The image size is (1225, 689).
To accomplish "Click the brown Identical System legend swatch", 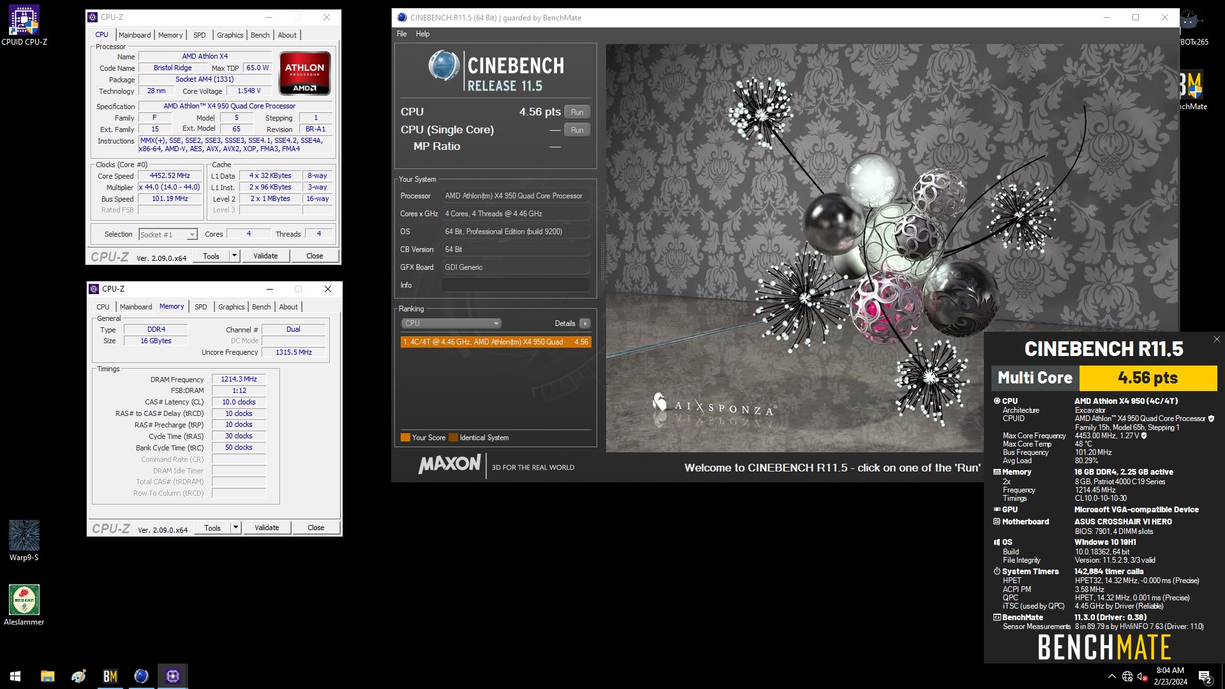I will [x=453, y=438].
